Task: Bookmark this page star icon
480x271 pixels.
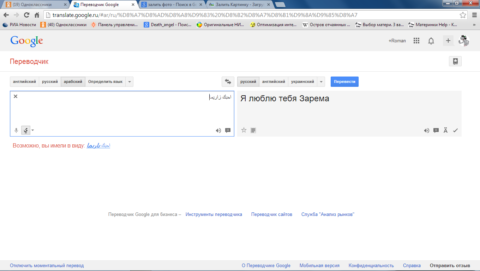Action: coord(463,15)
